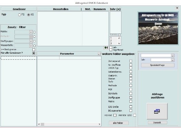The image size is (181, 128).
Task: Check the Matrix output field checkbox
Action: pos(131,101)
